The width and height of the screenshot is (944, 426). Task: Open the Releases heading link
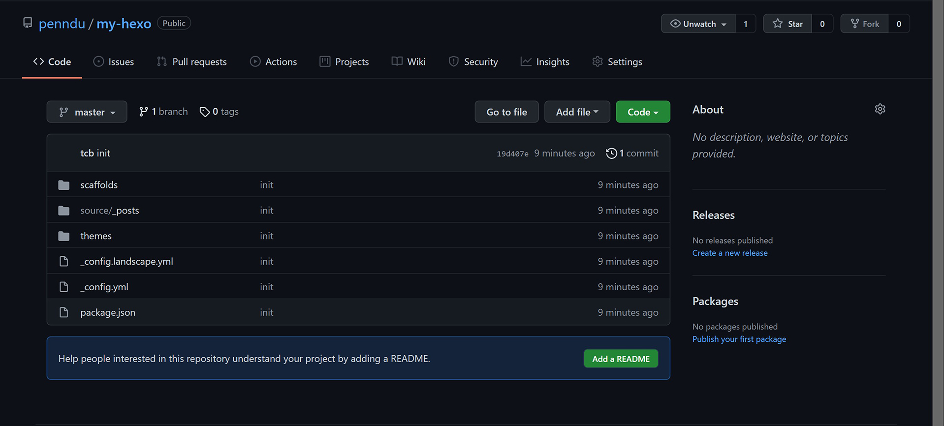point(713,215)
